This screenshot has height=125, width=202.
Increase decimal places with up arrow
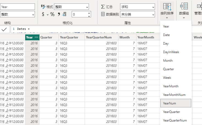click(89, 13)
